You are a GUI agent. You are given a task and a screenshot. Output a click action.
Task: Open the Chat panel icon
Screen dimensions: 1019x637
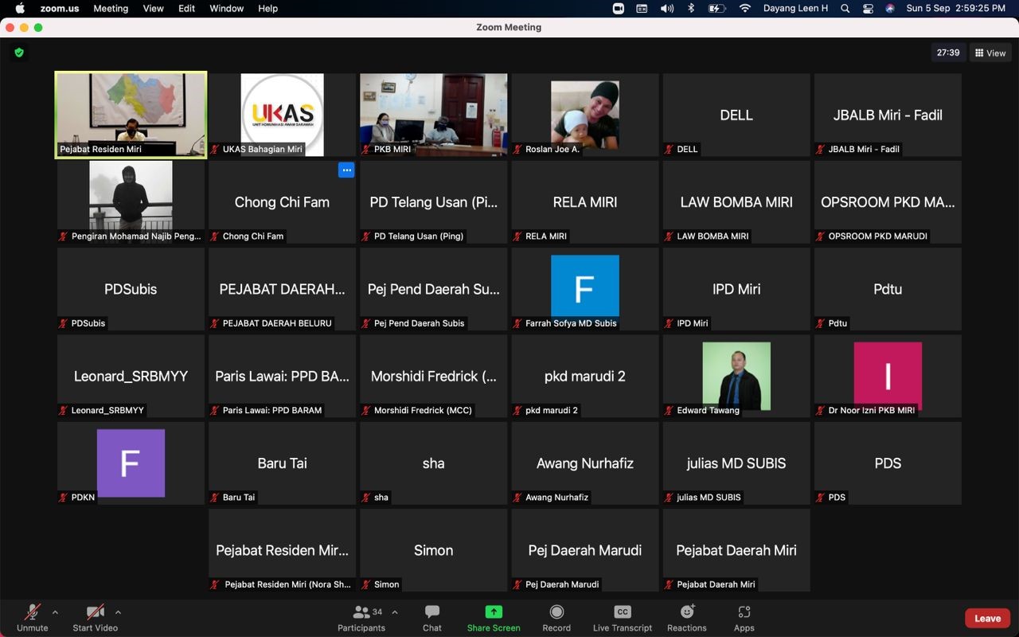click(432, 612)
